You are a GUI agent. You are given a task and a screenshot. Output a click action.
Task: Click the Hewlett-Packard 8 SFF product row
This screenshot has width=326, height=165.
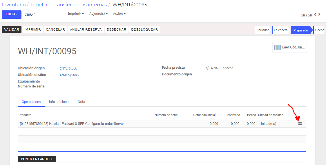[162, 124]
